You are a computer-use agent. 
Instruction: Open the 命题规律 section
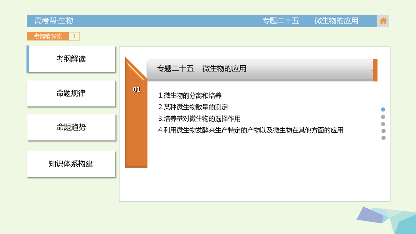click(71, 94)
